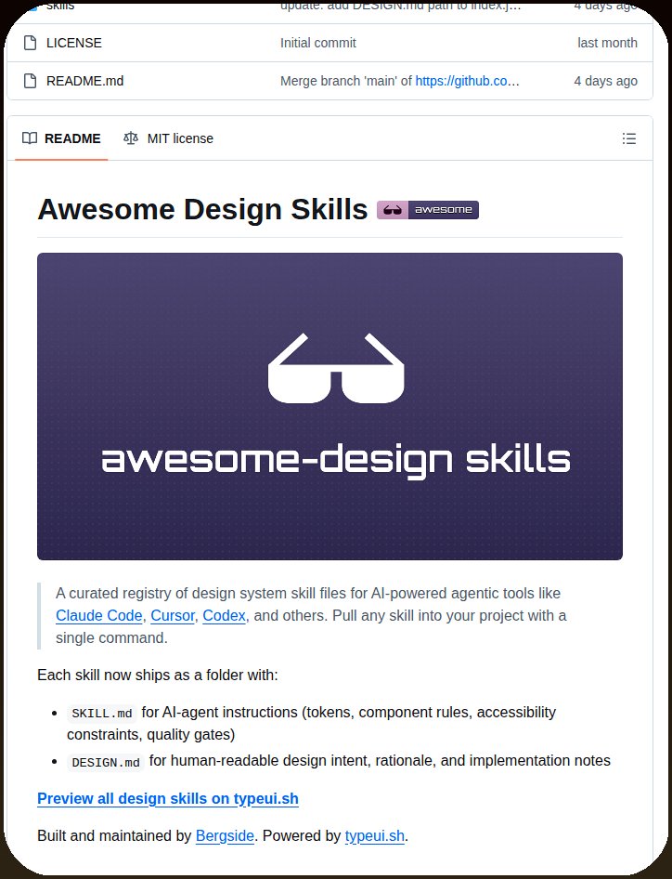Click the 'last month' timestamp for LICENSE
The width and height of the screenshot is (672, 879).
607,43
